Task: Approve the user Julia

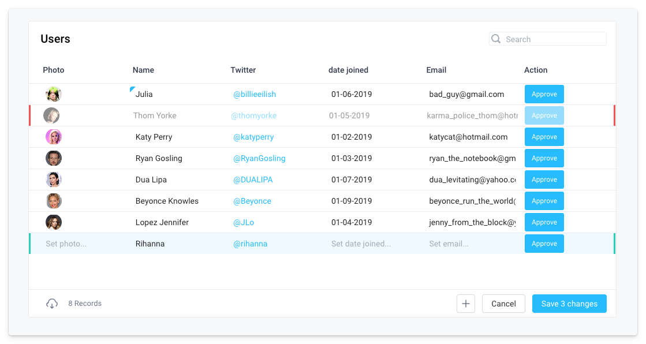Action: [x=544, y=94]
